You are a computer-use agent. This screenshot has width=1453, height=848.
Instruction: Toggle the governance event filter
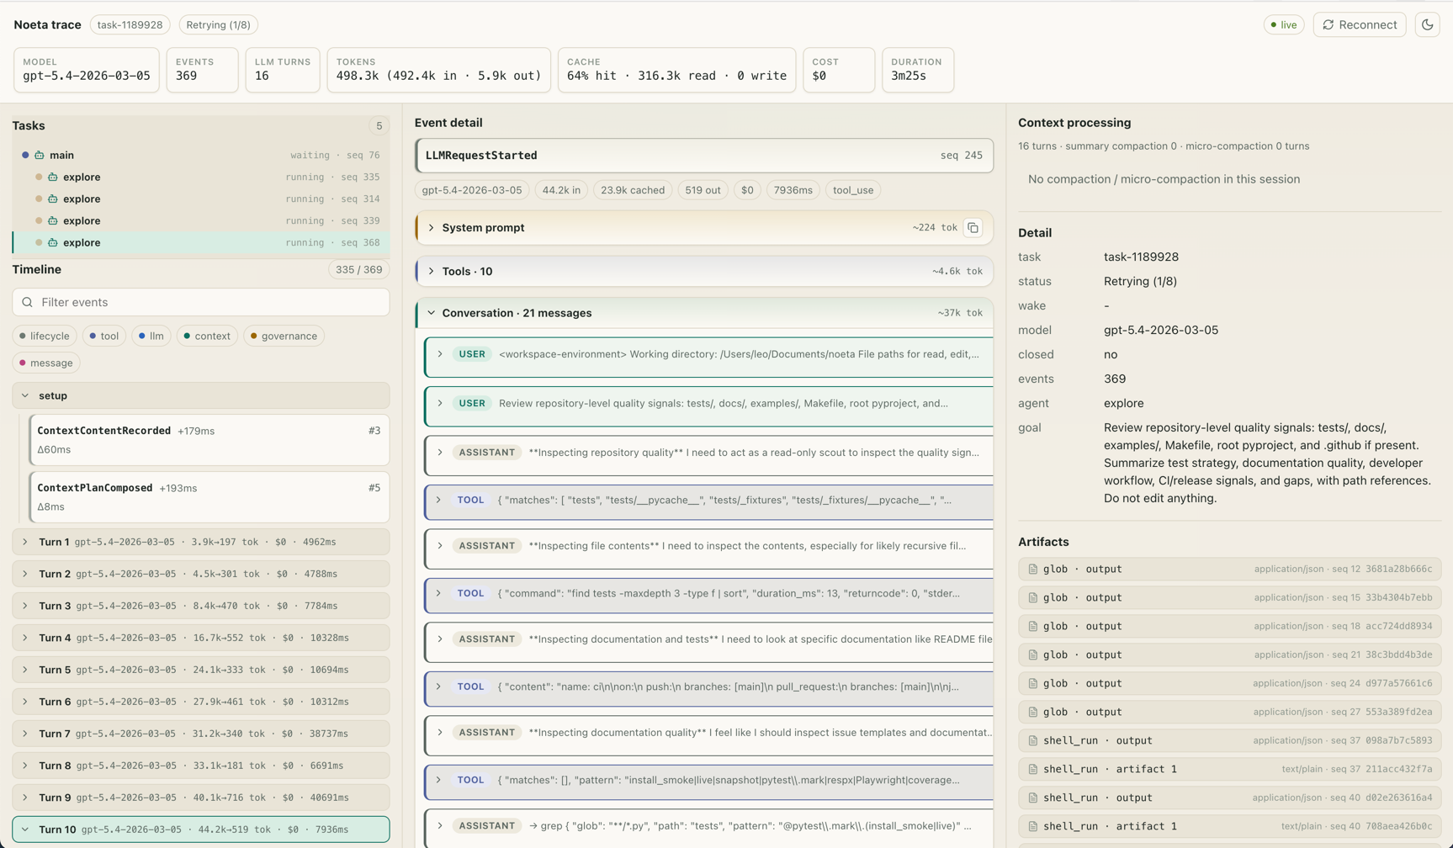click(x=284, y=336)
